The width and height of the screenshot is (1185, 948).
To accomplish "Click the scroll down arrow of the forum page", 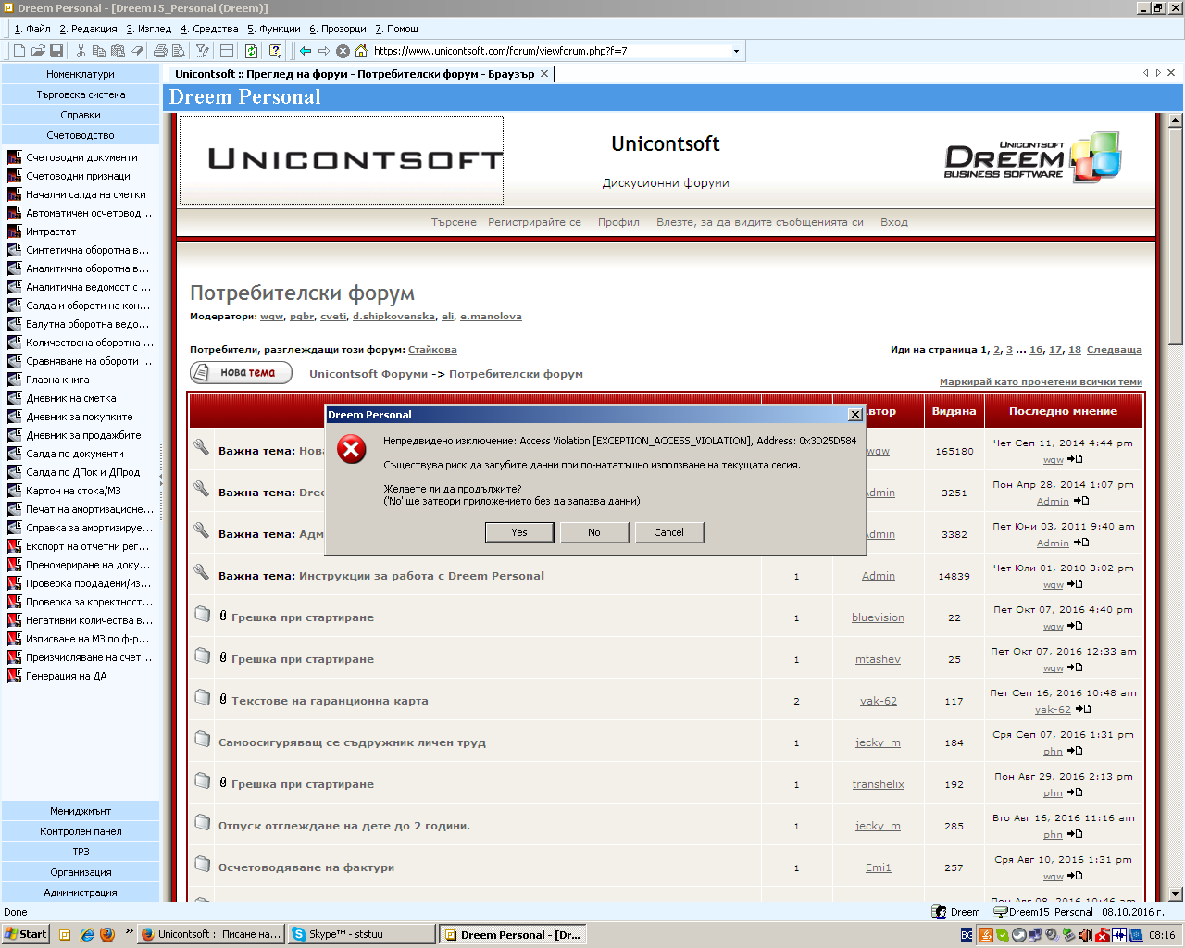I will [1176, 894].
